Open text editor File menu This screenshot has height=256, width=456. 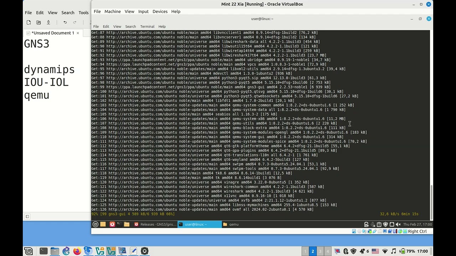[x=28, y=12]
